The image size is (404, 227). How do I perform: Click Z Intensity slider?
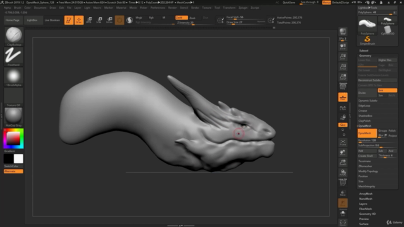195,23
